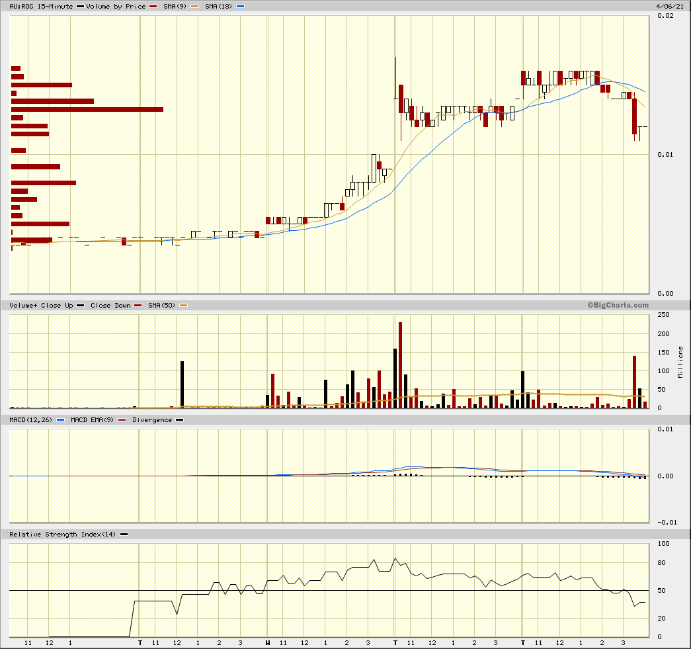Click the MACD EMA(9) legend label

click(x=92, y=419)
